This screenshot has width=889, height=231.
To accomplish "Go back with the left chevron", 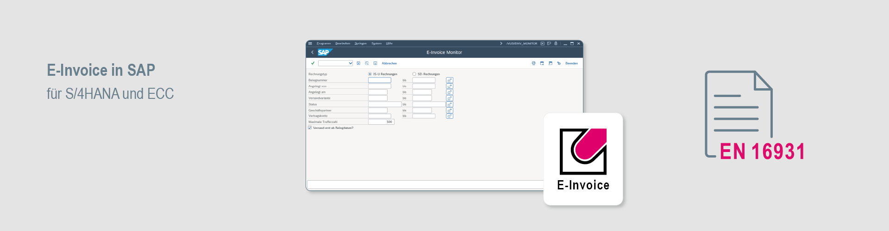I will pos(313,52).
